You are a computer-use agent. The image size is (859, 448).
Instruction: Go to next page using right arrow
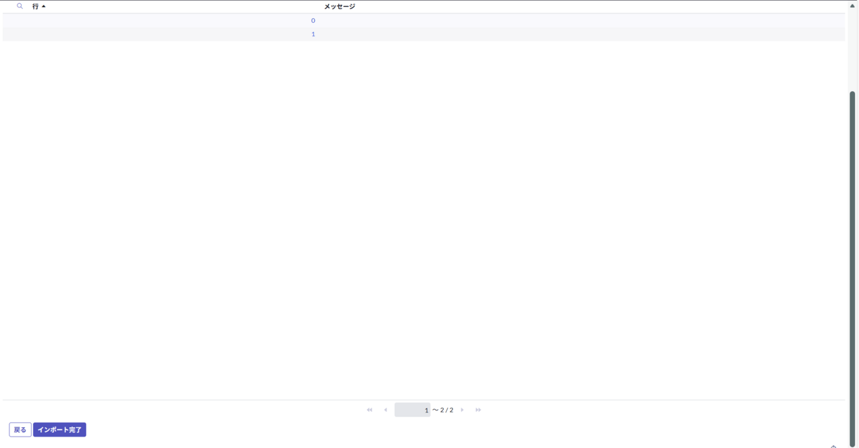point(462,410)
